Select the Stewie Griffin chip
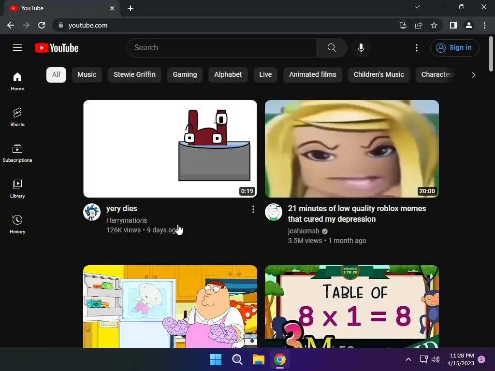This screenshot has width=495, height=371. pyautogui.click(x=134, y=75)
